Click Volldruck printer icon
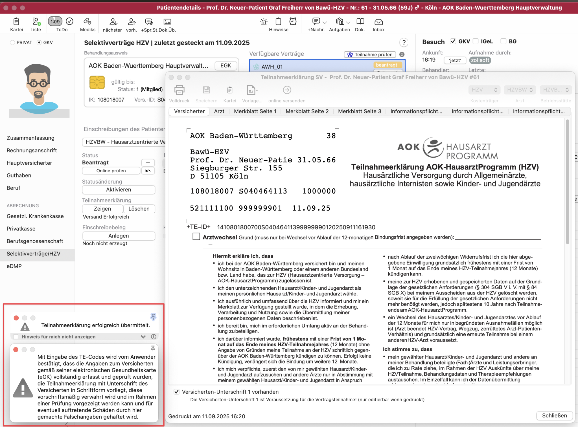 pos(179,90)
